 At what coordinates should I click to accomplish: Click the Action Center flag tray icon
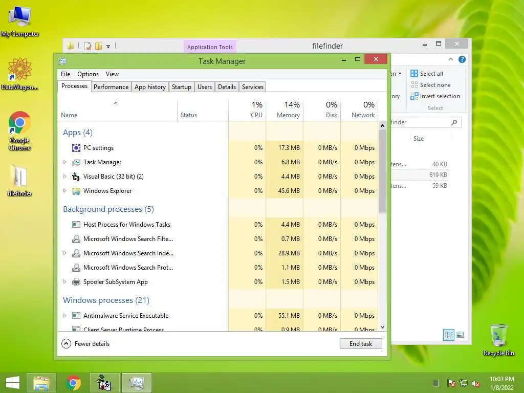click(451, 383)
